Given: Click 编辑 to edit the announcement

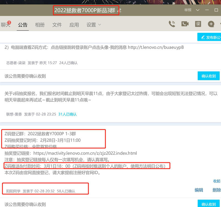Looking at the screenshot, I should point(199,190).
